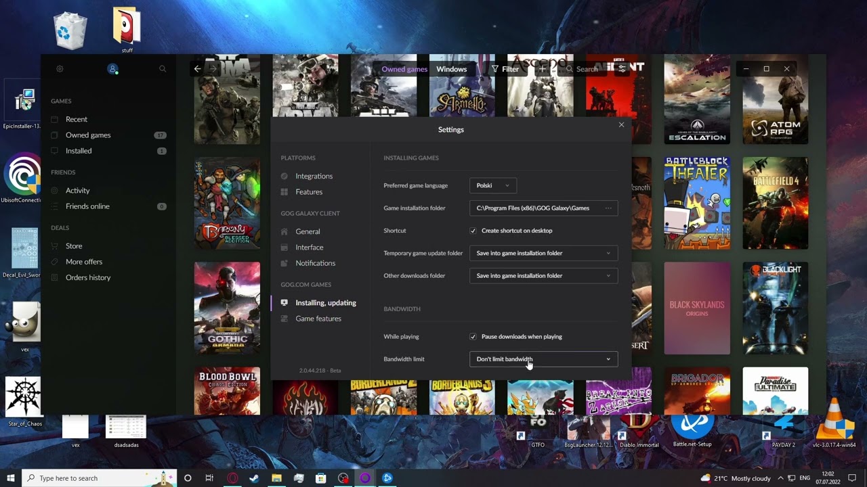Viewport: 867px width, 487px height.
Task: Go back with the left arrow
Action: click(197, 69)
